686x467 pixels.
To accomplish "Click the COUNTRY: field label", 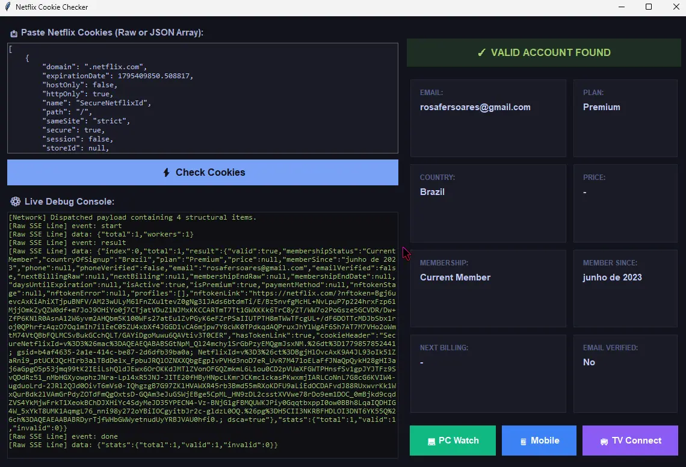I will click(x=437, y=178).
